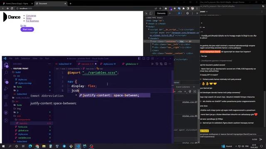Open new browser tab with plus button
This screenshot has height=149, width=266.
point(70,3)
